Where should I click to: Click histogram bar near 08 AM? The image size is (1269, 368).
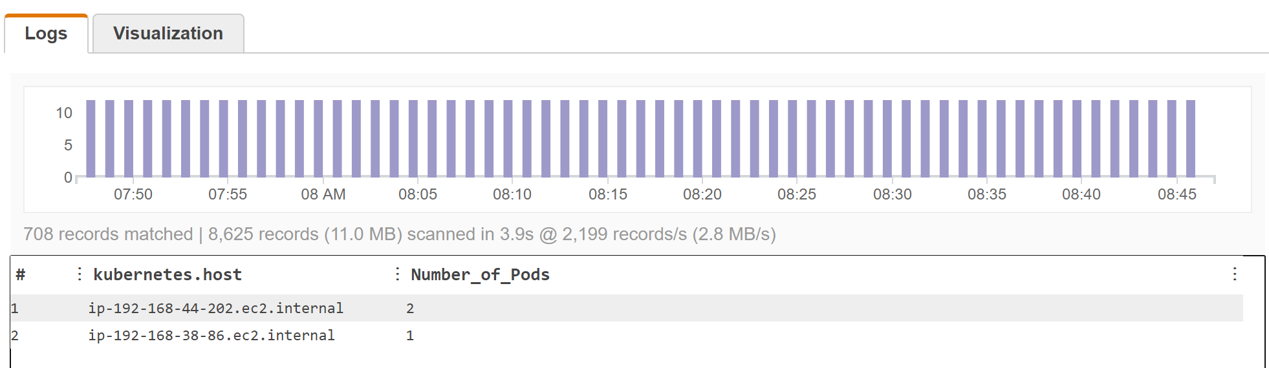(318, 138)
